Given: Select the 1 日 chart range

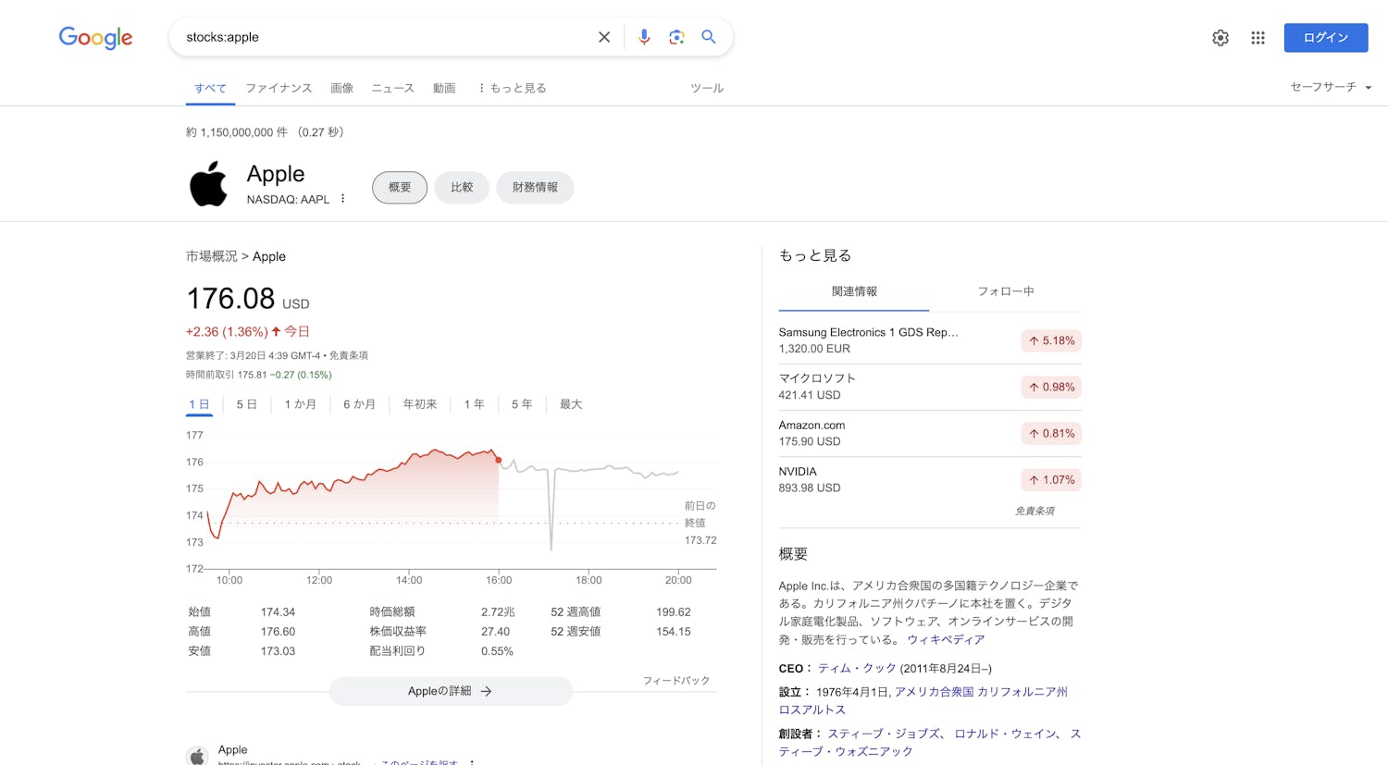Looking at the screenshot, I should 199,404.
